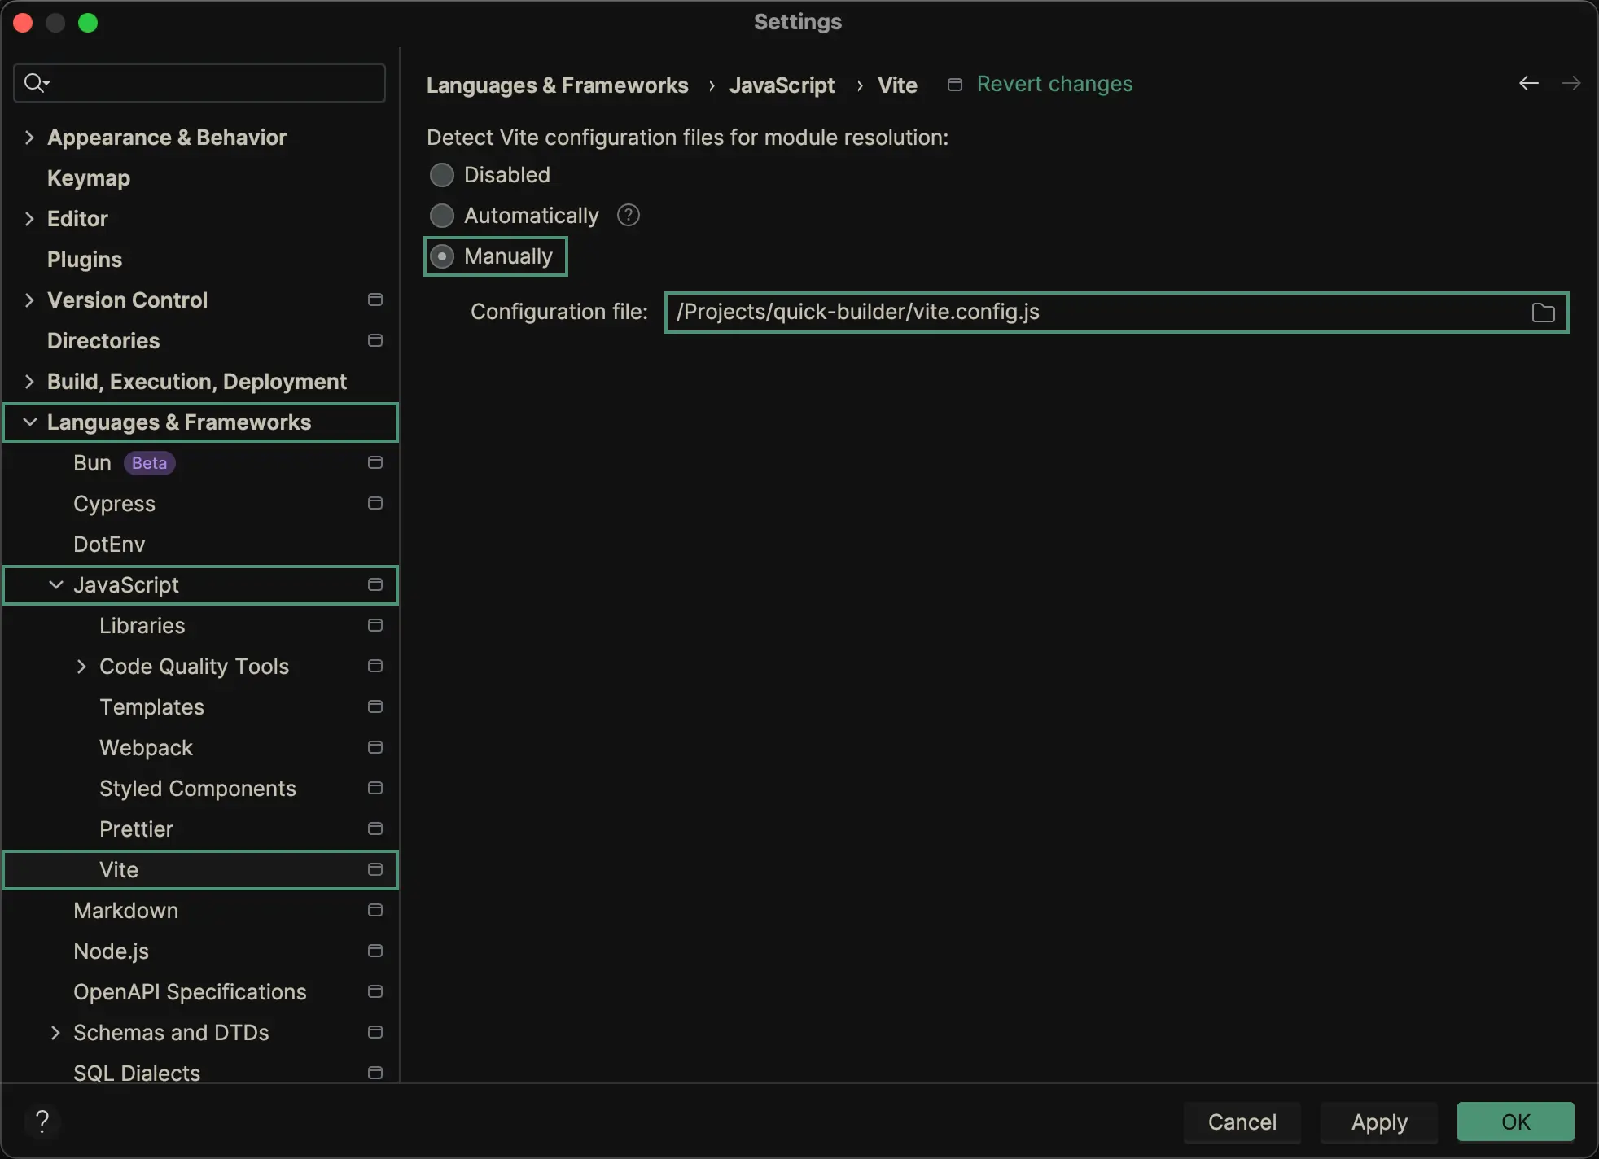Click project-level icon beside Code Quality Tools
This screenshot has height=1159, width=1599.
[x=375, y=666]
